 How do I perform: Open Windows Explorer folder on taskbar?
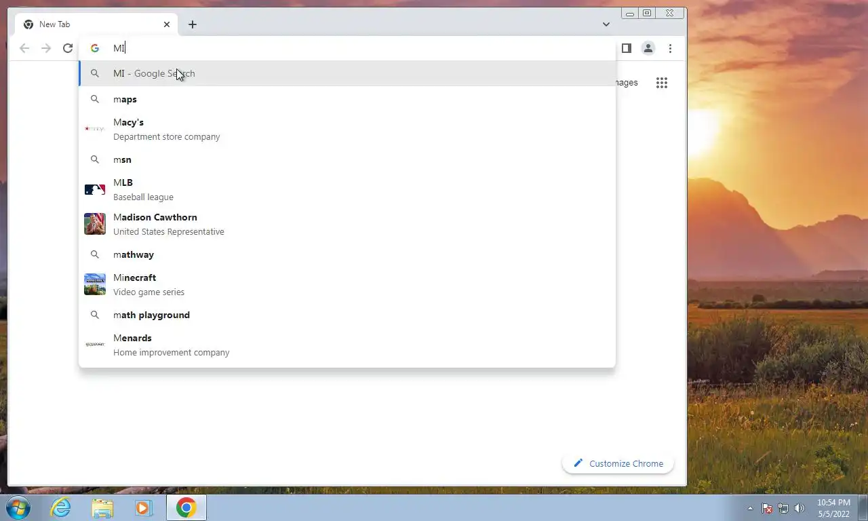(x=102, y=507)
